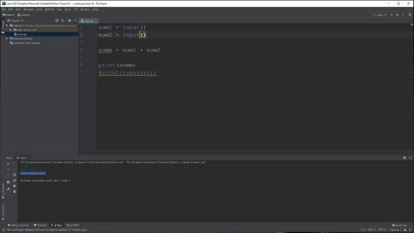The width and height of the screenshot is (414, 233).
Task: Open Run panel settings gear
Action: coord(404,158)
